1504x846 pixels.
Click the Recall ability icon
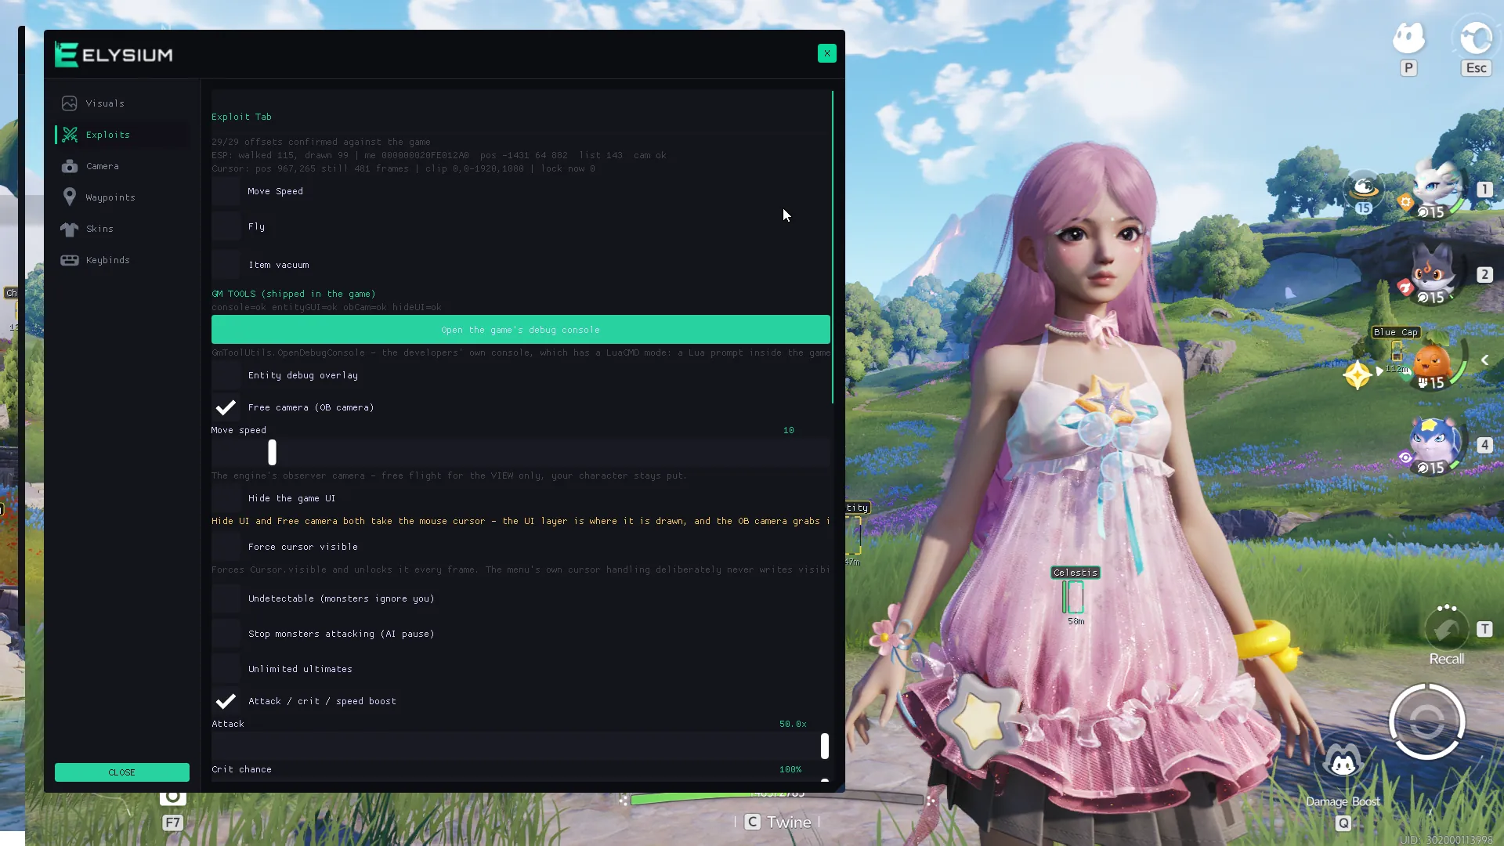pos(1446,629)
